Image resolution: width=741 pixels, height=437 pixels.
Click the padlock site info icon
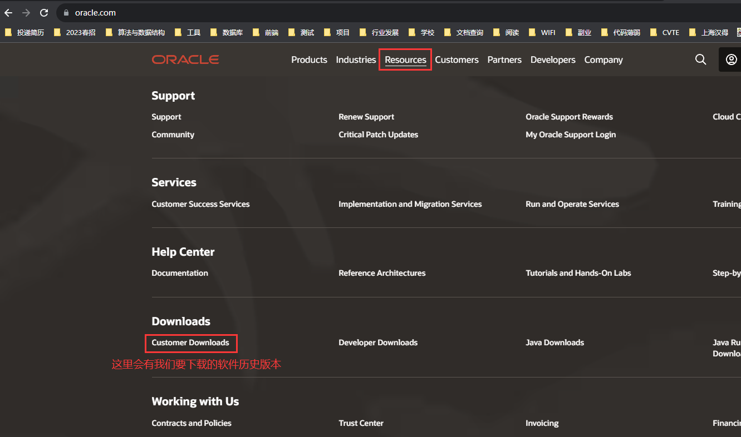(x=66, y=13)
